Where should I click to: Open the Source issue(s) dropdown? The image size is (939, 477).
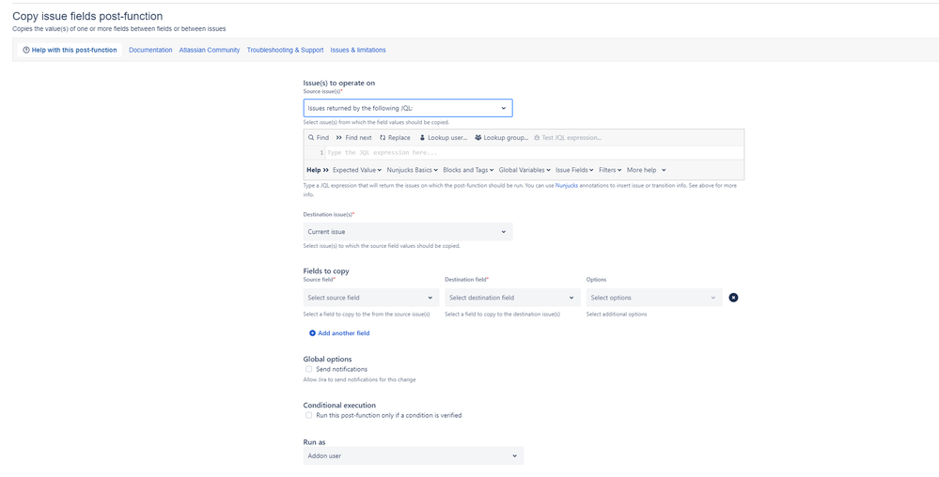pyautogui.click(x=408, y=108)
